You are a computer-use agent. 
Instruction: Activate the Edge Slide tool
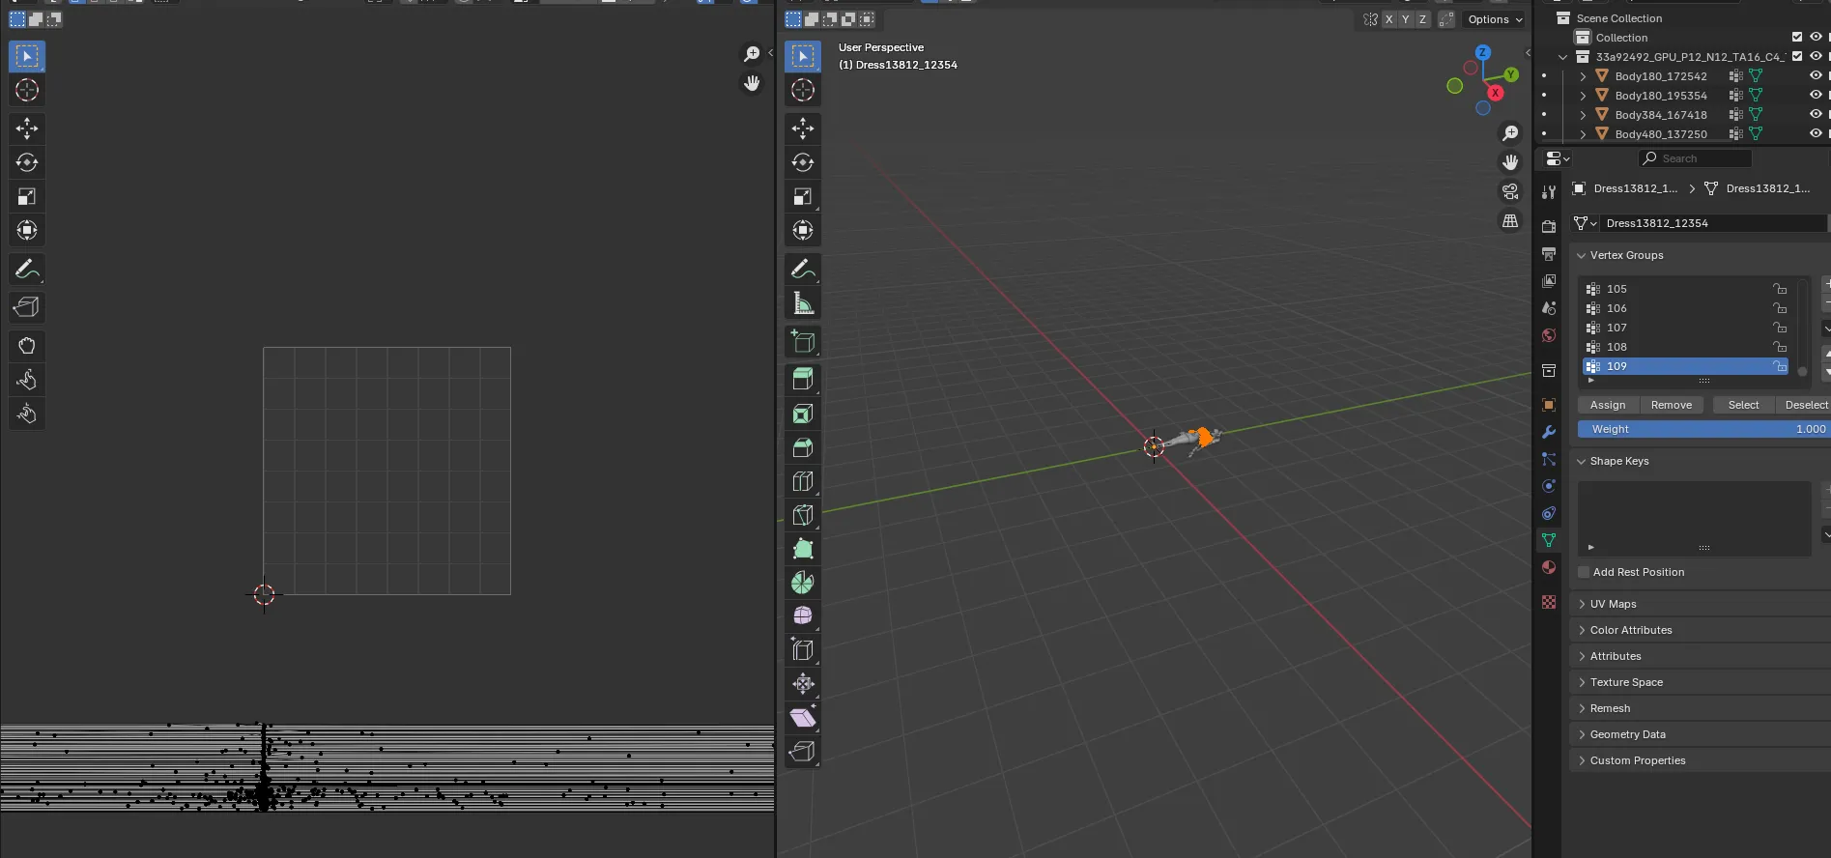point(803,650)
